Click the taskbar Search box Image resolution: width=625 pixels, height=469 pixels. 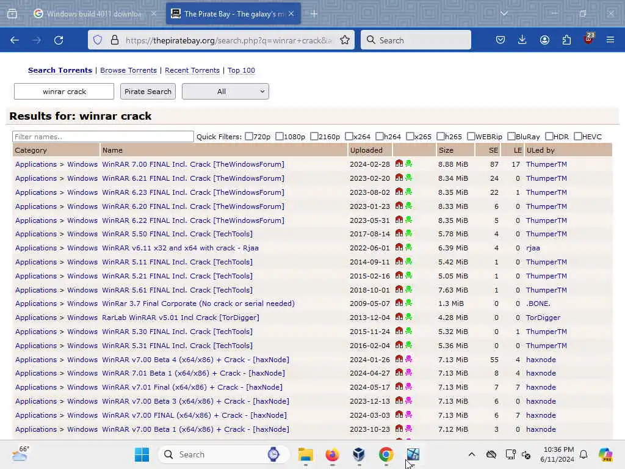coord(223,454)
